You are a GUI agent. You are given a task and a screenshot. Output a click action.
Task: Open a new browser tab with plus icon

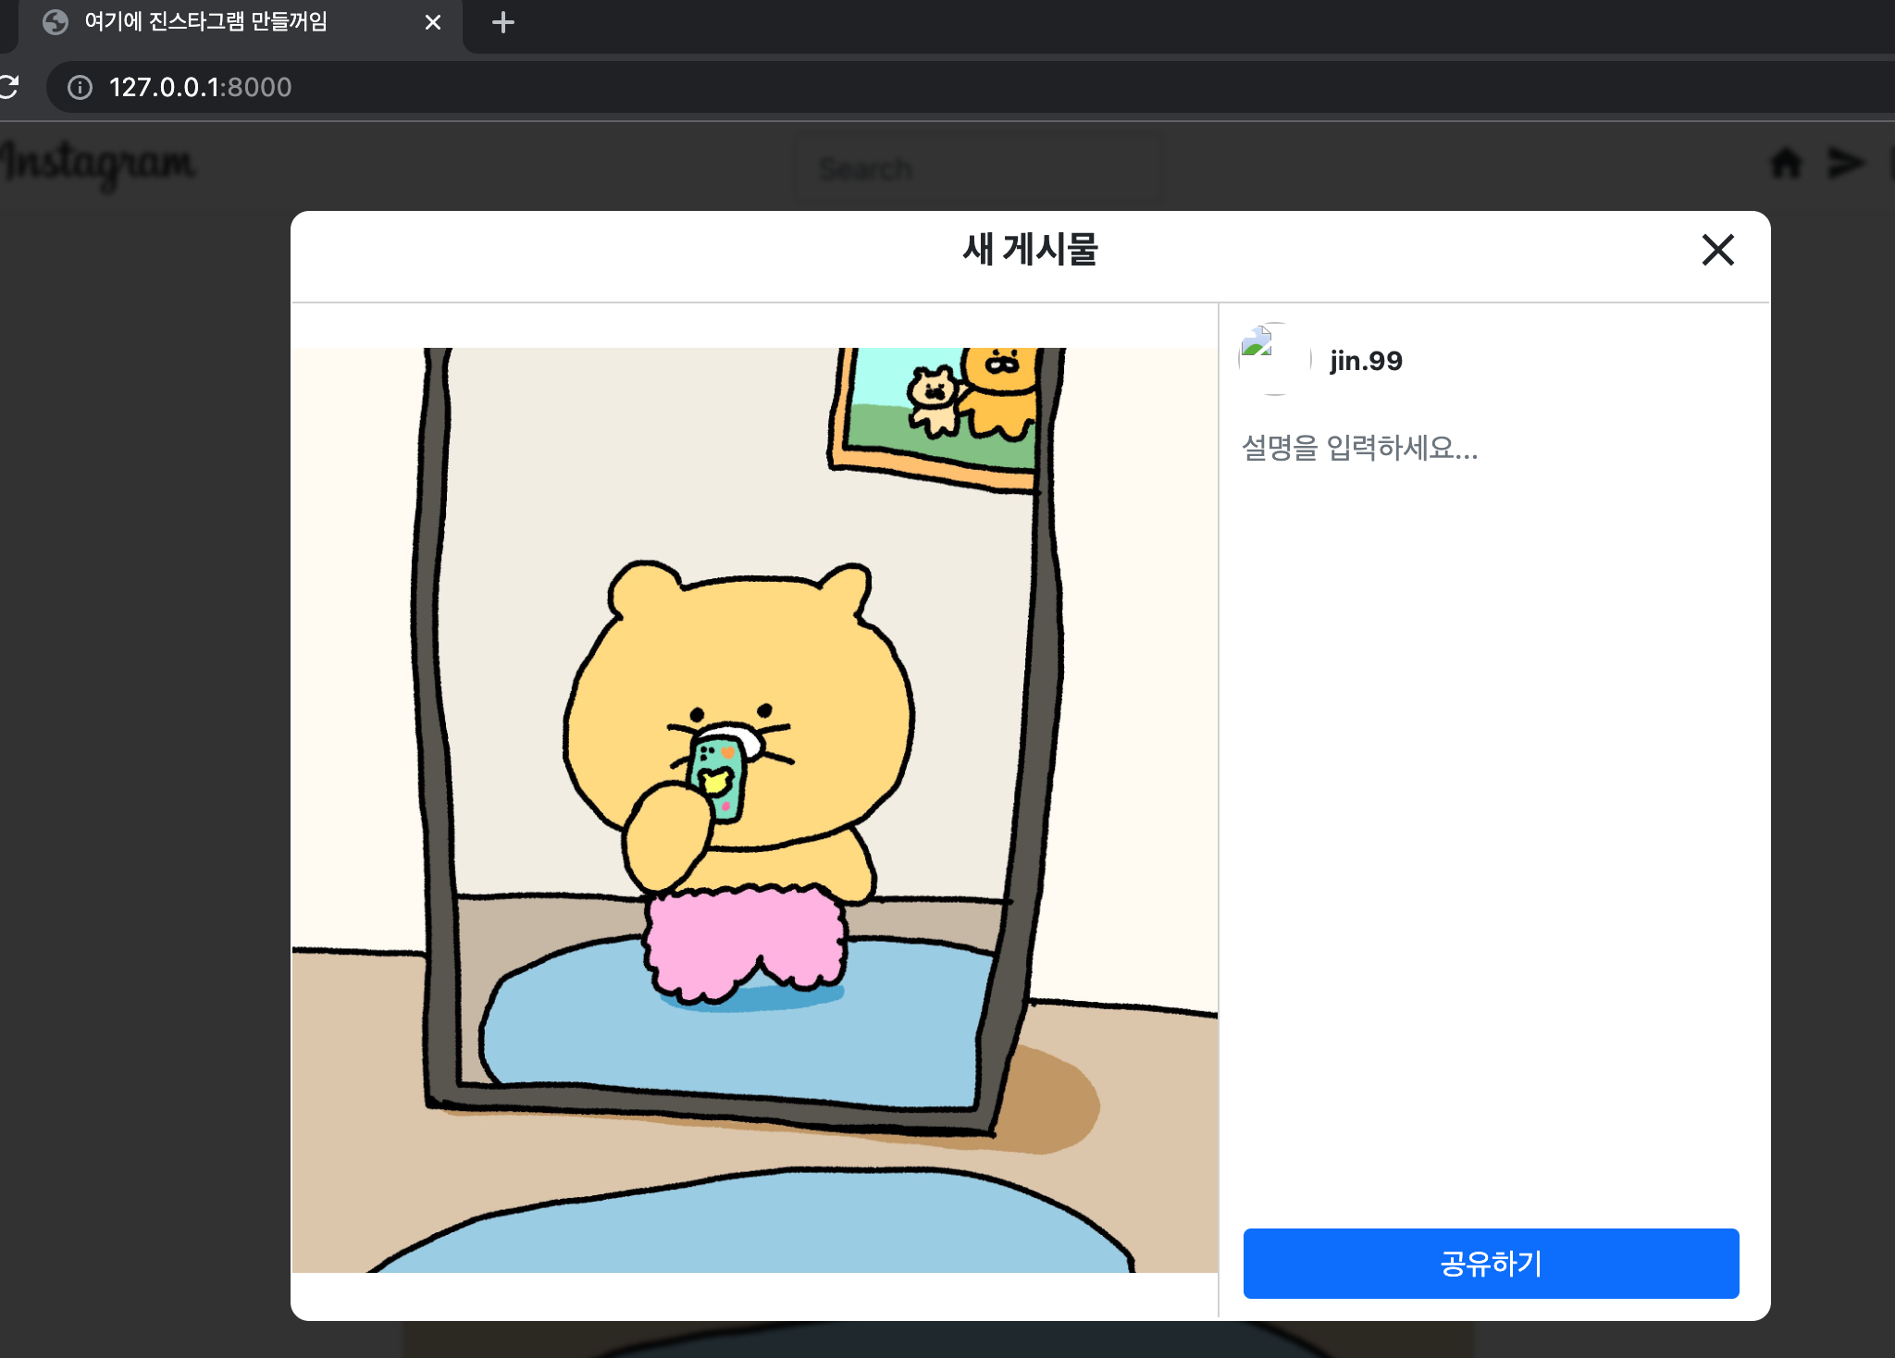coord(502,22)
